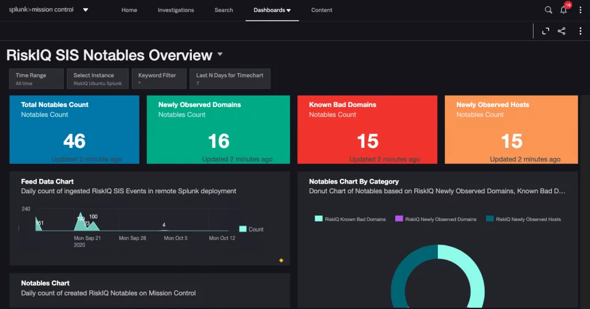Click Last N Days for Timechart field
590x309 pixels.
(230, 79)
